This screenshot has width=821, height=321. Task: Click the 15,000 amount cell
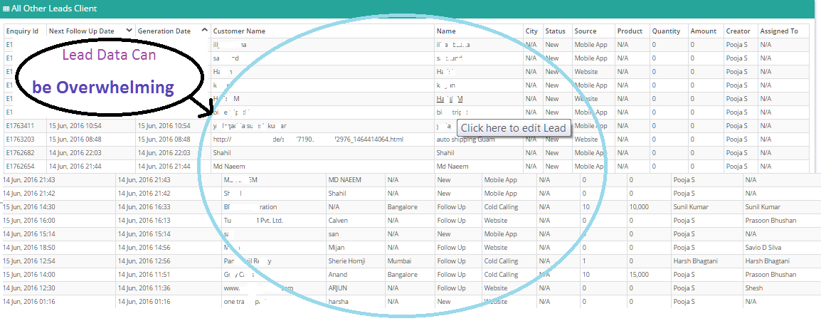click(x=640, y=275)
